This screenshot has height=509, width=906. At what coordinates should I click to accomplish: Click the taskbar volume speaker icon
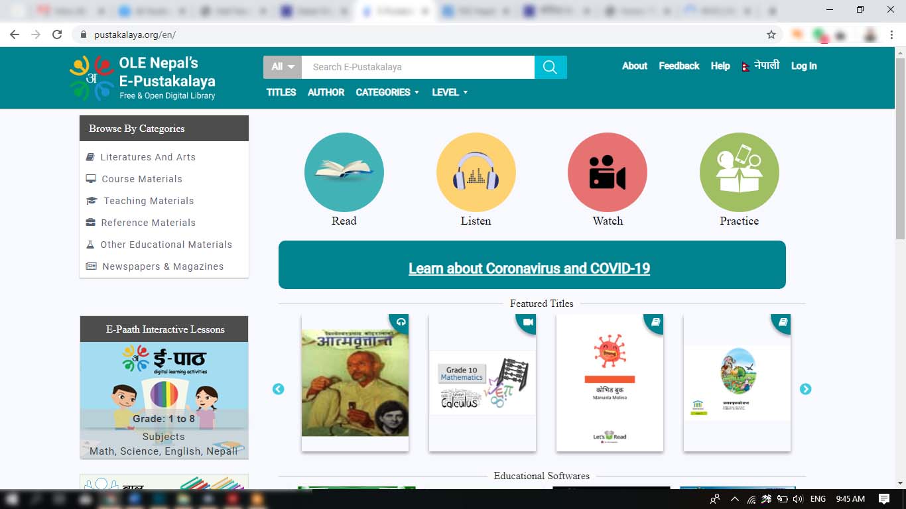coord(798,499)
